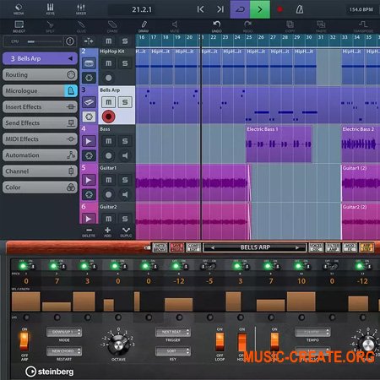Open the Trigger dropdown set to Next Beat
This screenshot has height=380, width=380.
tap(173, 332)
